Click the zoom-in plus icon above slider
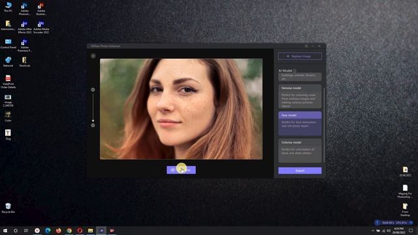Image resolution: width=418 pixels, height=235 pixels. [93, 90]
